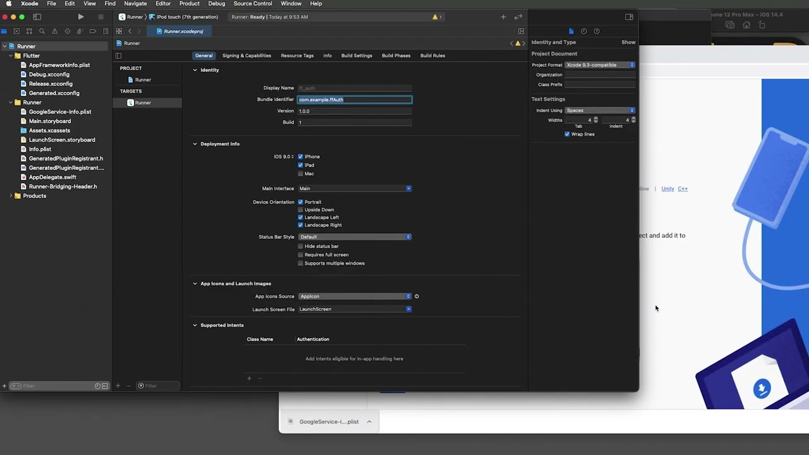The image size is (809, 455).
Task: Open the Resource Tags tab
Action: pos(297,56)
